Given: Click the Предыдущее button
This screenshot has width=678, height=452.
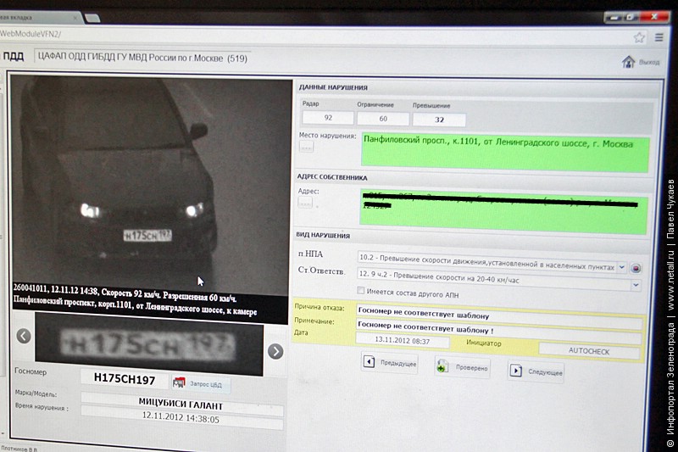Looking at the screenshot, I should coord(390,363).
